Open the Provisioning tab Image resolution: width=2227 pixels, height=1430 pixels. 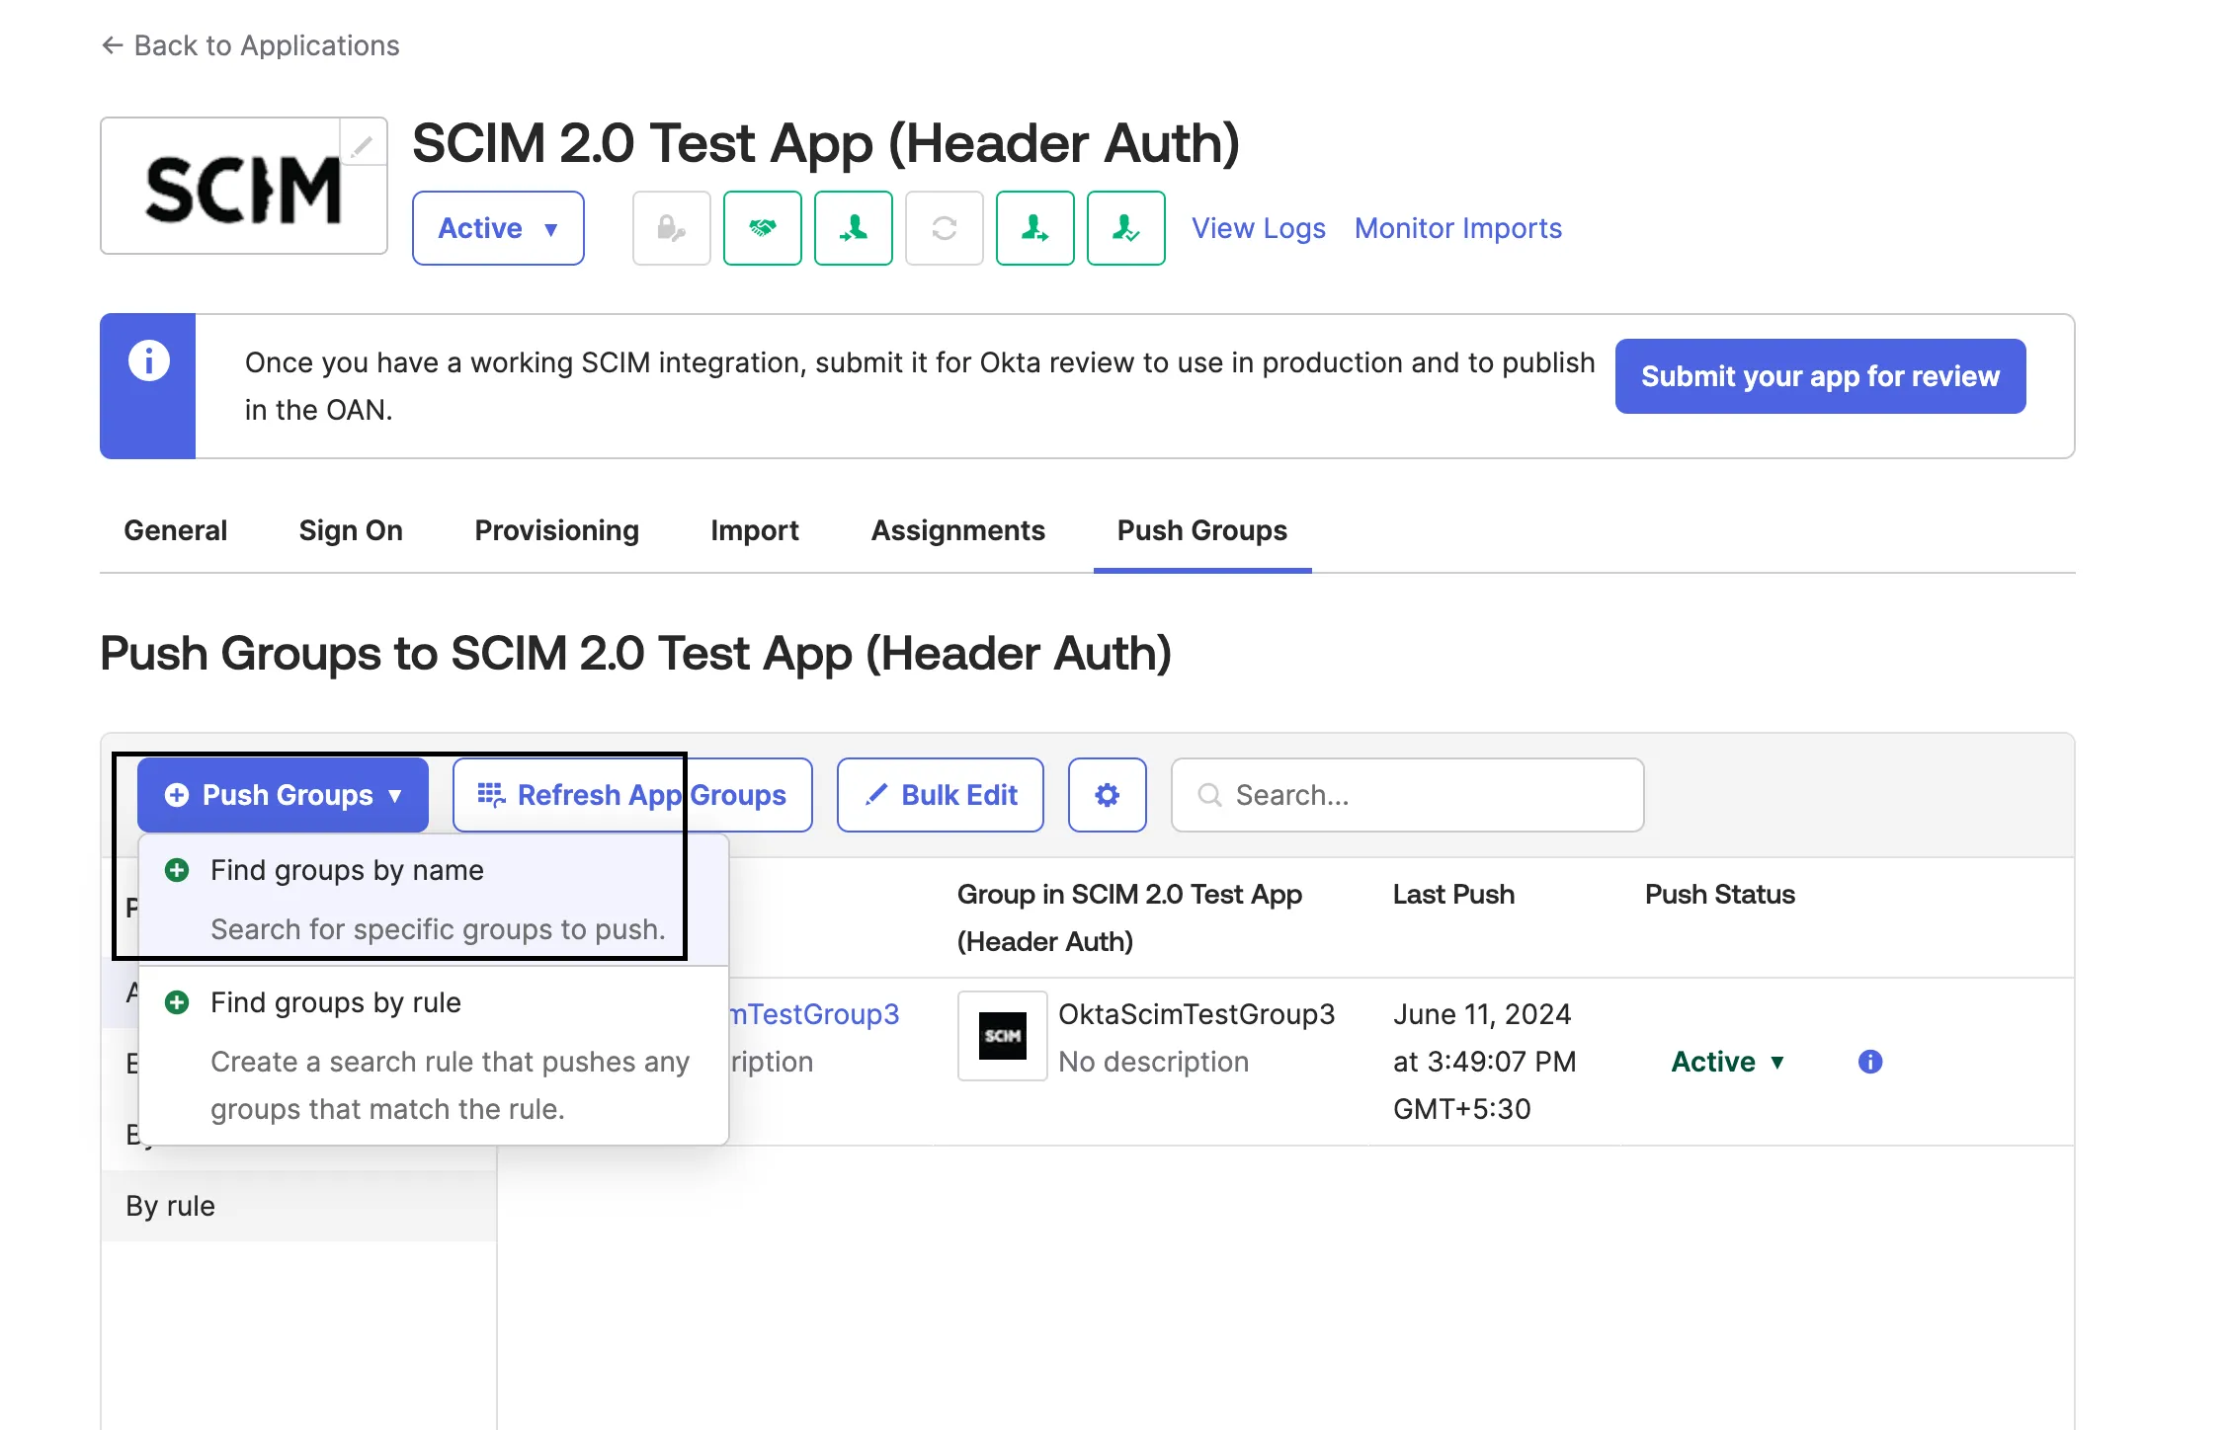tap(557, 530)
